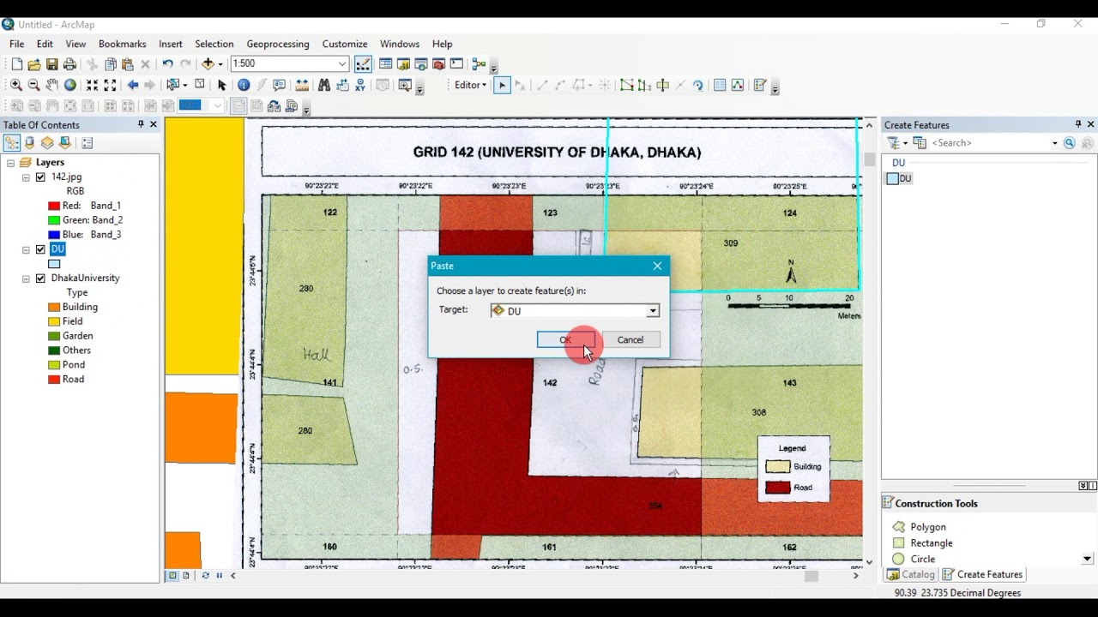This screenshot has width=1098, height=617.
Task: Click the Road red symbol swatch
Action: coord(54,380)
